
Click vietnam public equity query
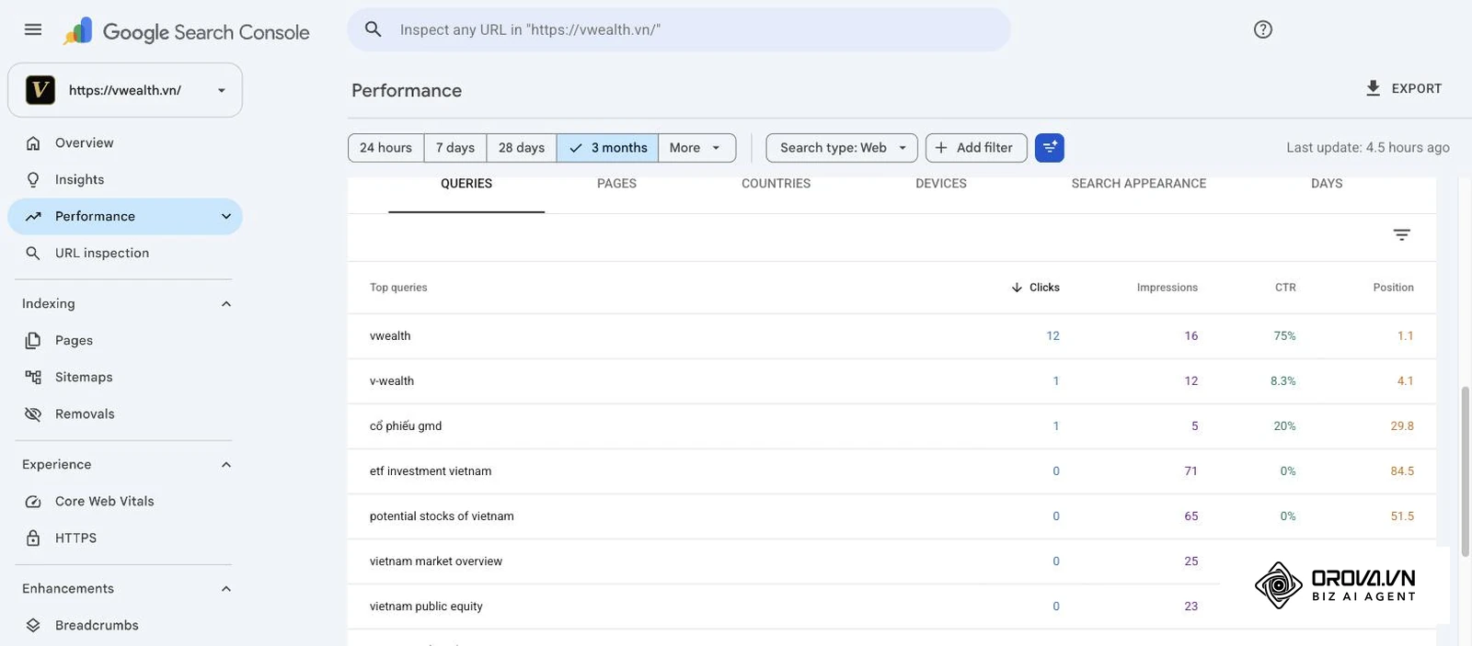426,606
